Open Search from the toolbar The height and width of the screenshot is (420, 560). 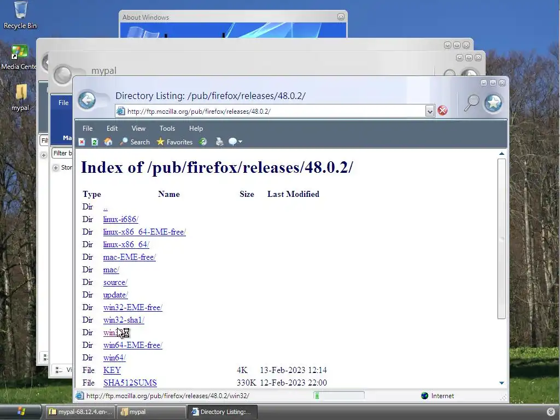tap(135, 142)
